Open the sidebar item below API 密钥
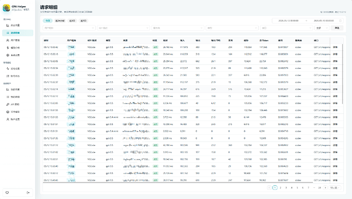This screenshot has width=352, height=199. 17,112
